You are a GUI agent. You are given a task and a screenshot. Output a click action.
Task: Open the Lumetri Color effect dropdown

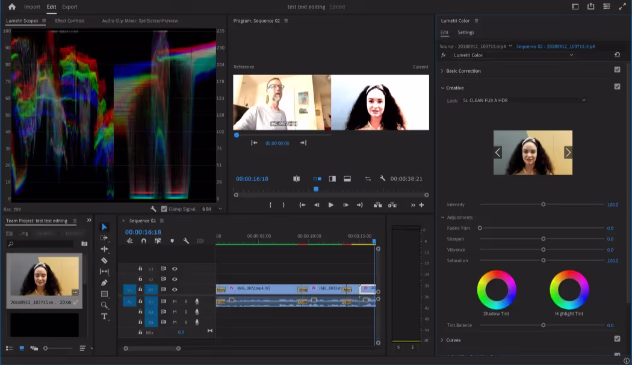pyautogui.click(x=513, y=55)
